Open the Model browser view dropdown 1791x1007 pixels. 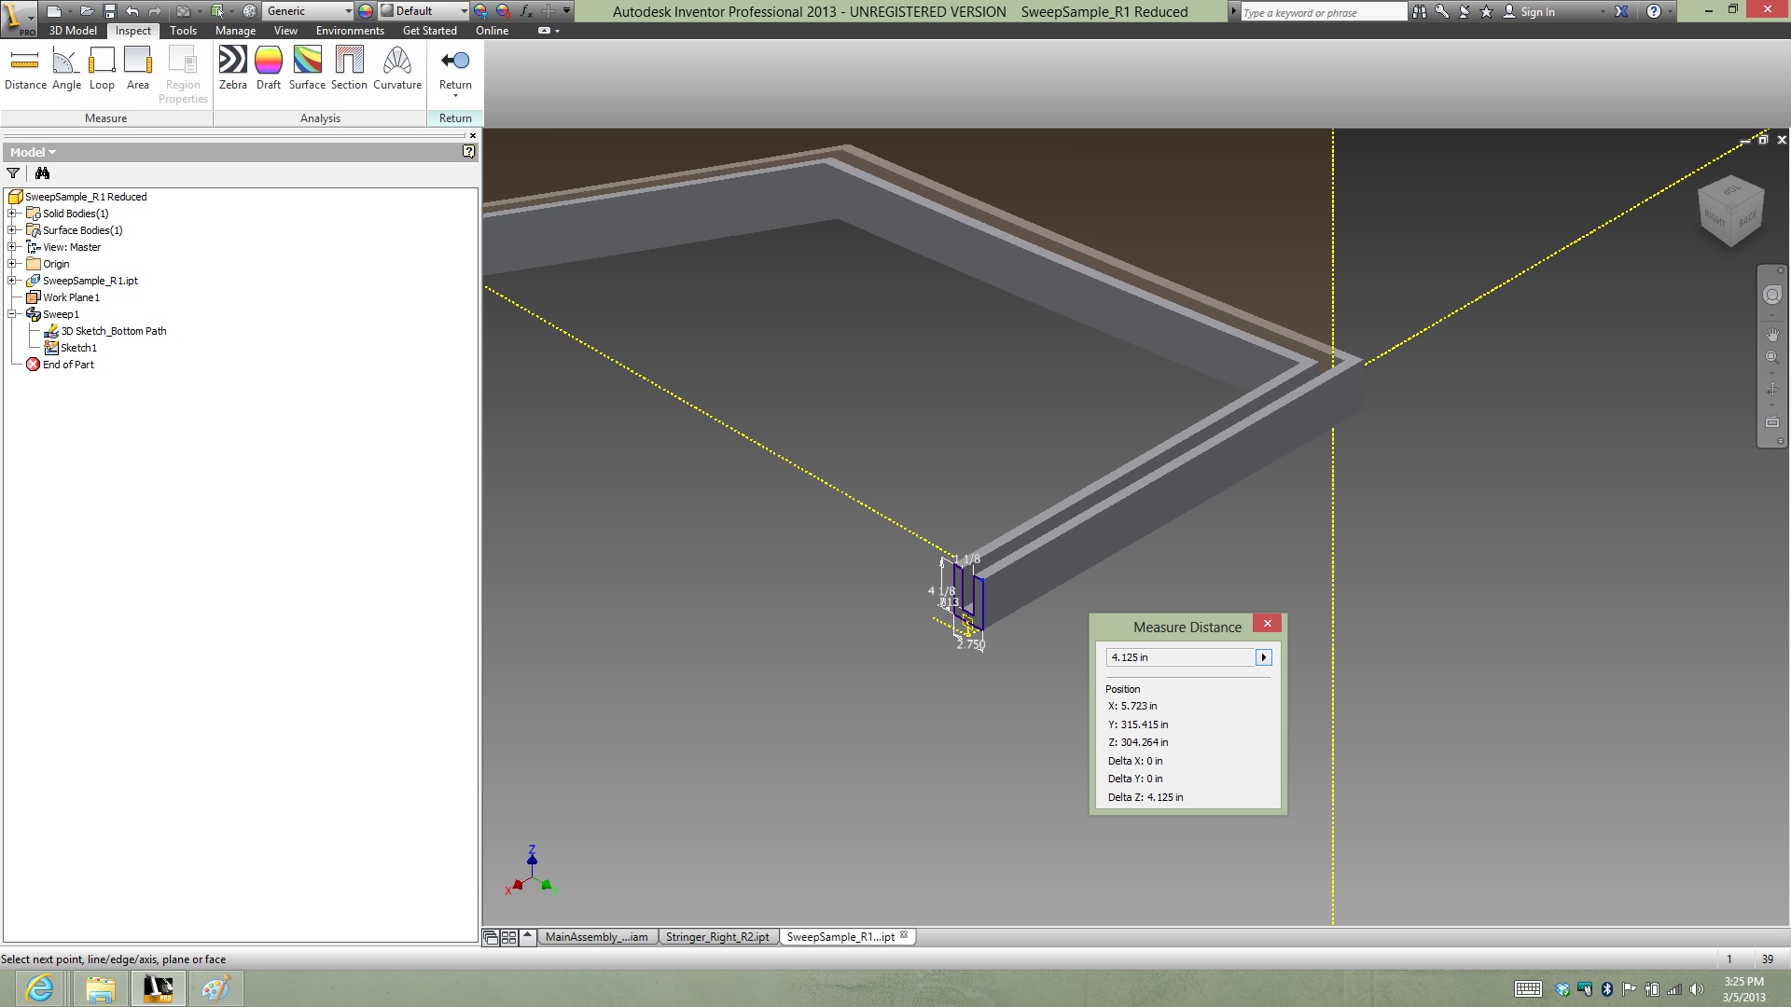point(51,151)
